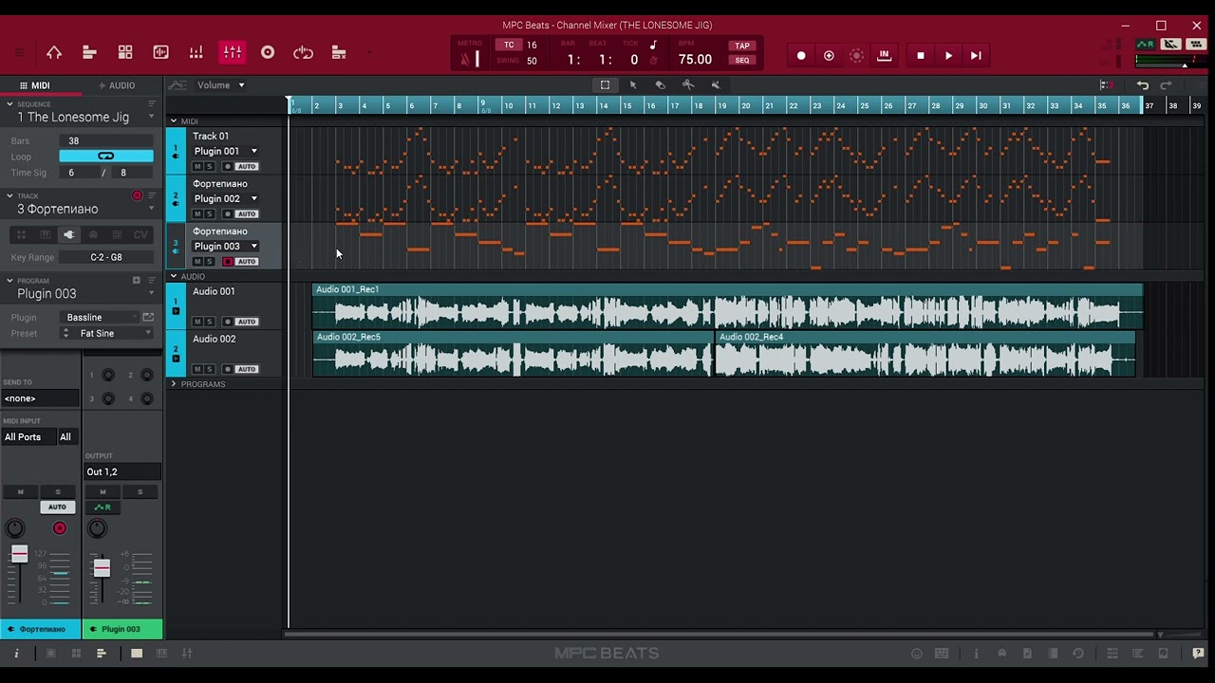Viewport: 1215px width, 683px height.
Task: Click the Key Range C-2 - G8 field
Action: 106,257
